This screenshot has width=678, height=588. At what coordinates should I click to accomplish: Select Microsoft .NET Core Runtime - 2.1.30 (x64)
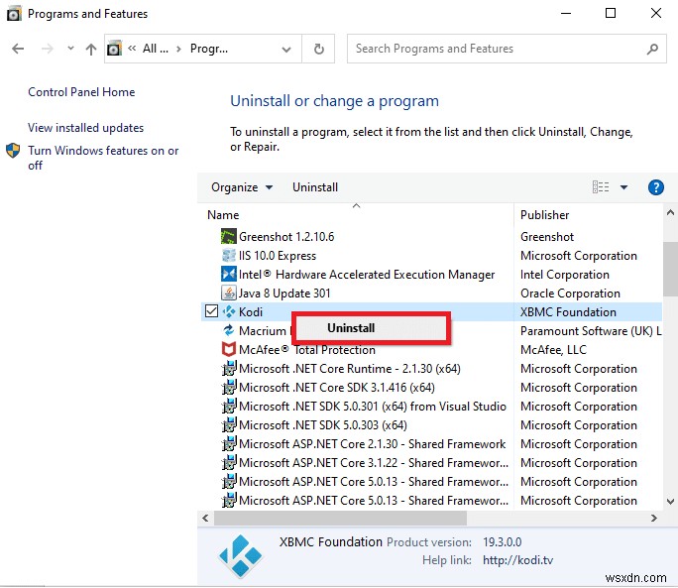point(349,369)
